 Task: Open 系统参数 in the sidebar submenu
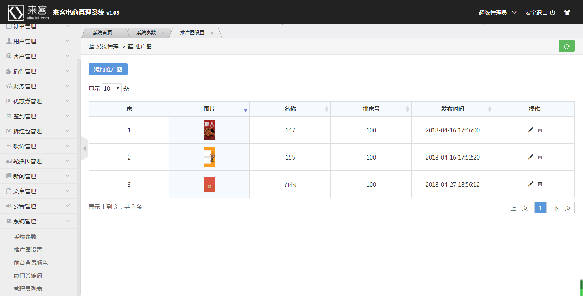click(25, 237)
